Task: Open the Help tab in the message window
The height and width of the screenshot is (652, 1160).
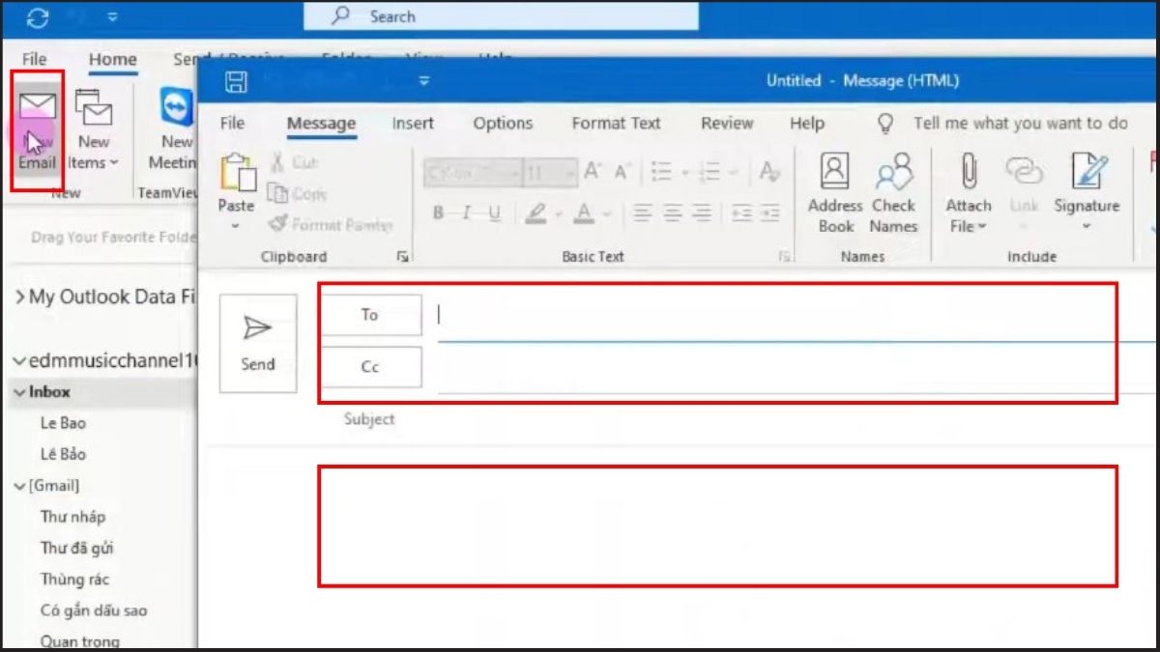Action: tap(807, 124)
